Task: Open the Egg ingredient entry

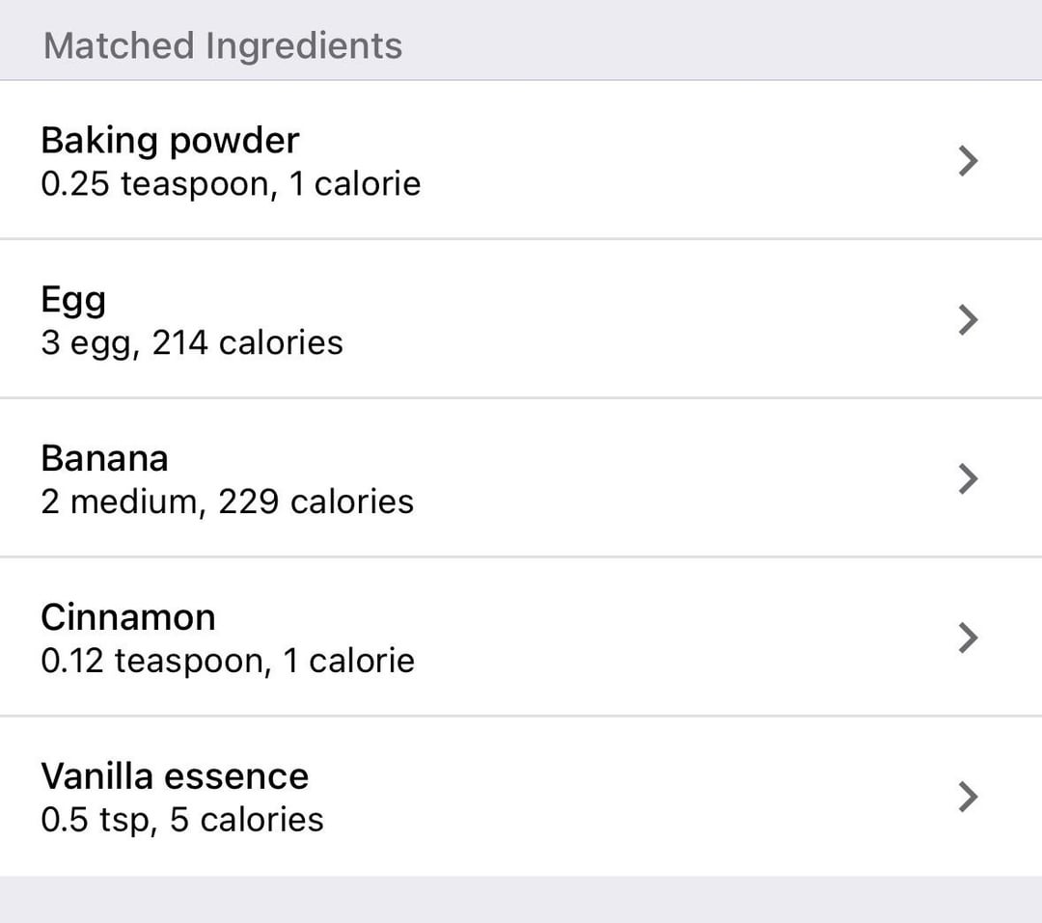Action: coord(73,300)
